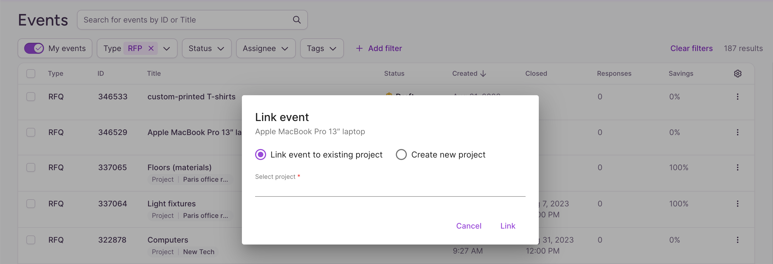Sort by Created column arrow
This screenshot has width=773, height=264.
483,74
